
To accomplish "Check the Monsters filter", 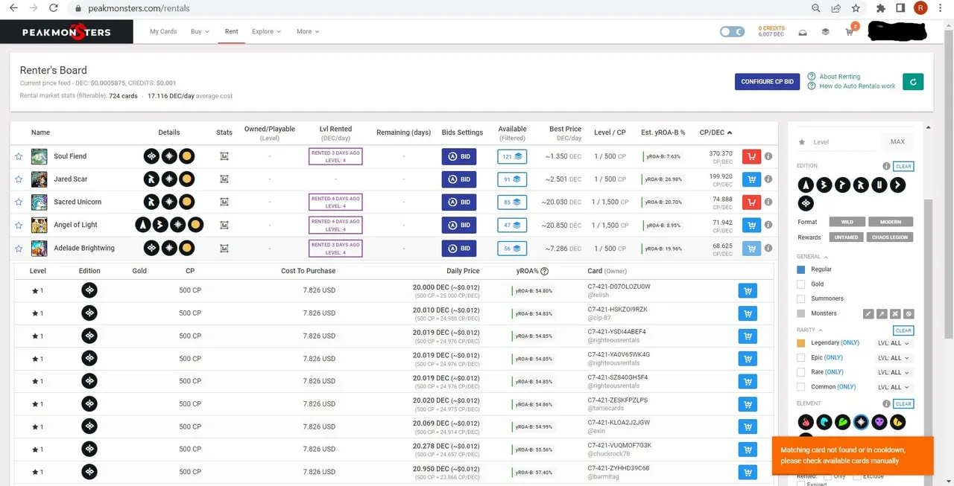I will click(801, 313).
